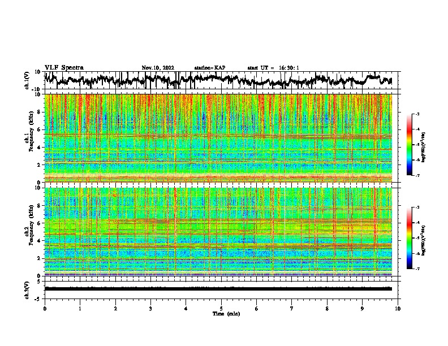
Task: Click the time axis tick label "1"
Action: 80,309
